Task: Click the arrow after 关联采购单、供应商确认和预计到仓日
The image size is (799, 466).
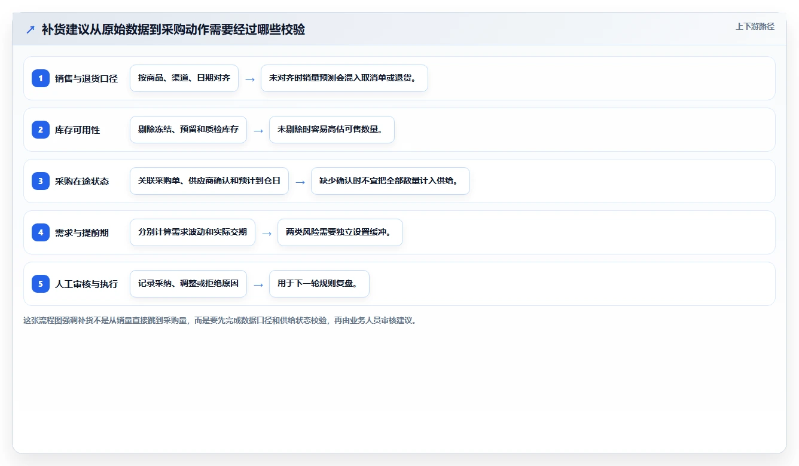Action: point(300,182)
